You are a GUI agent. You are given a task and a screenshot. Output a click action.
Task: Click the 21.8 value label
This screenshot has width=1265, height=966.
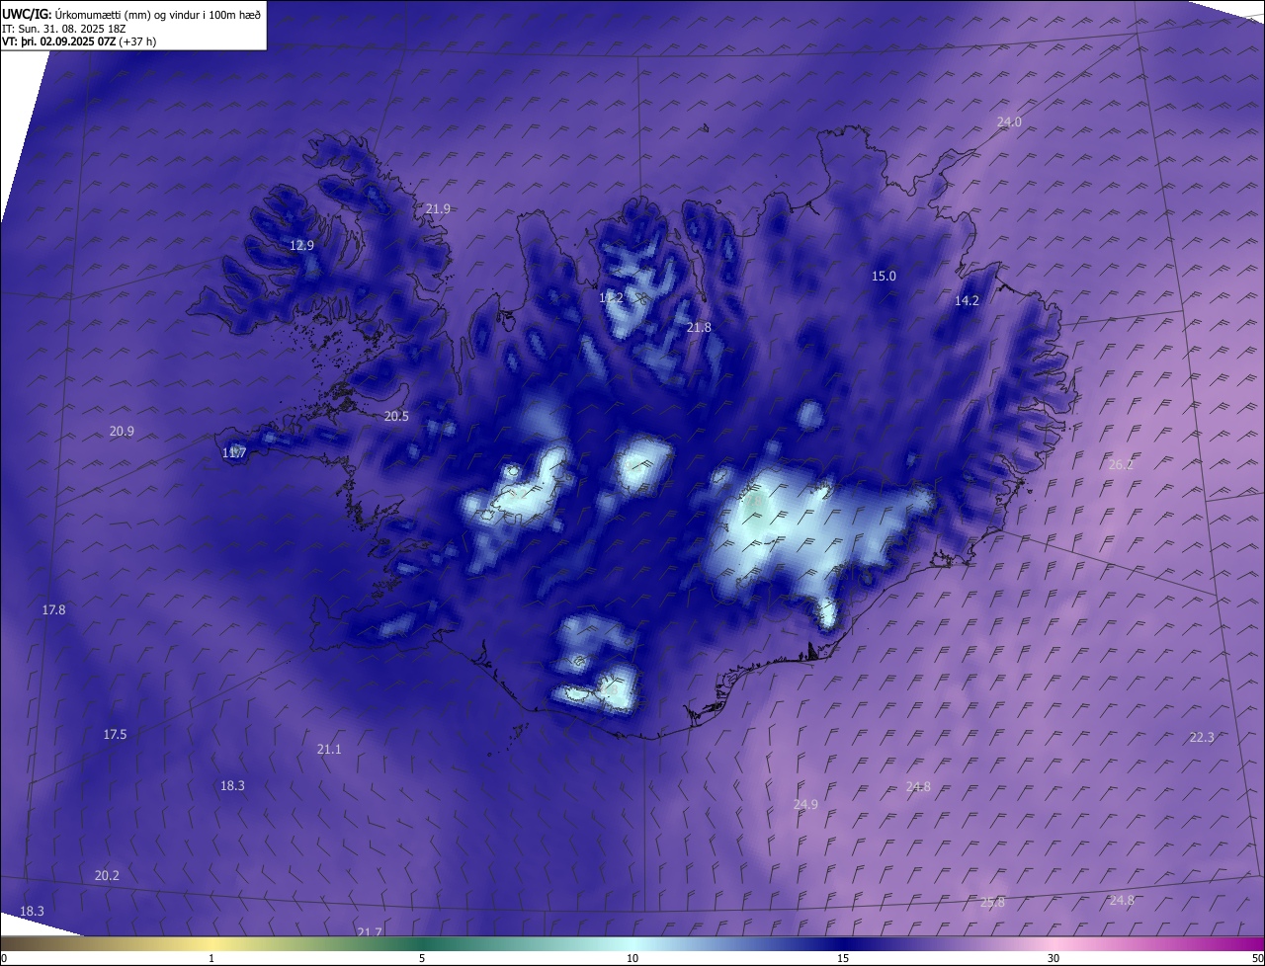(x=699, y=328)
